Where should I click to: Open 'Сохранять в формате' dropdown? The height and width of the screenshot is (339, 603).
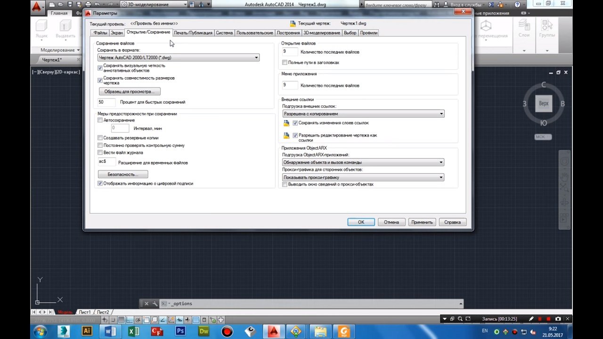tap(178, 57)
